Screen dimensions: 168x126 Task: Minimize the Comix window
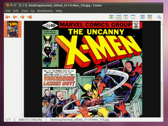(11, 5)
